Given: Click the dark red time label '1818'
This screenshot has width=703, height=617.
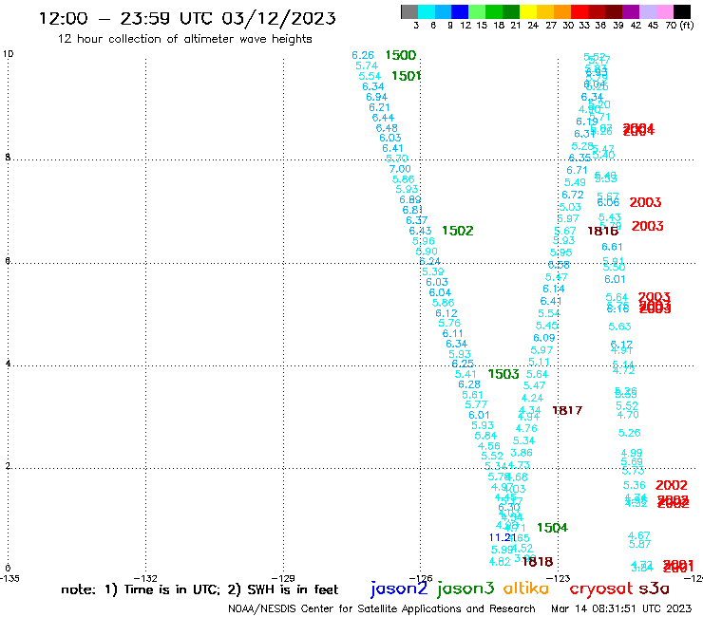Looking at the screenshot, I should point(538,561).
